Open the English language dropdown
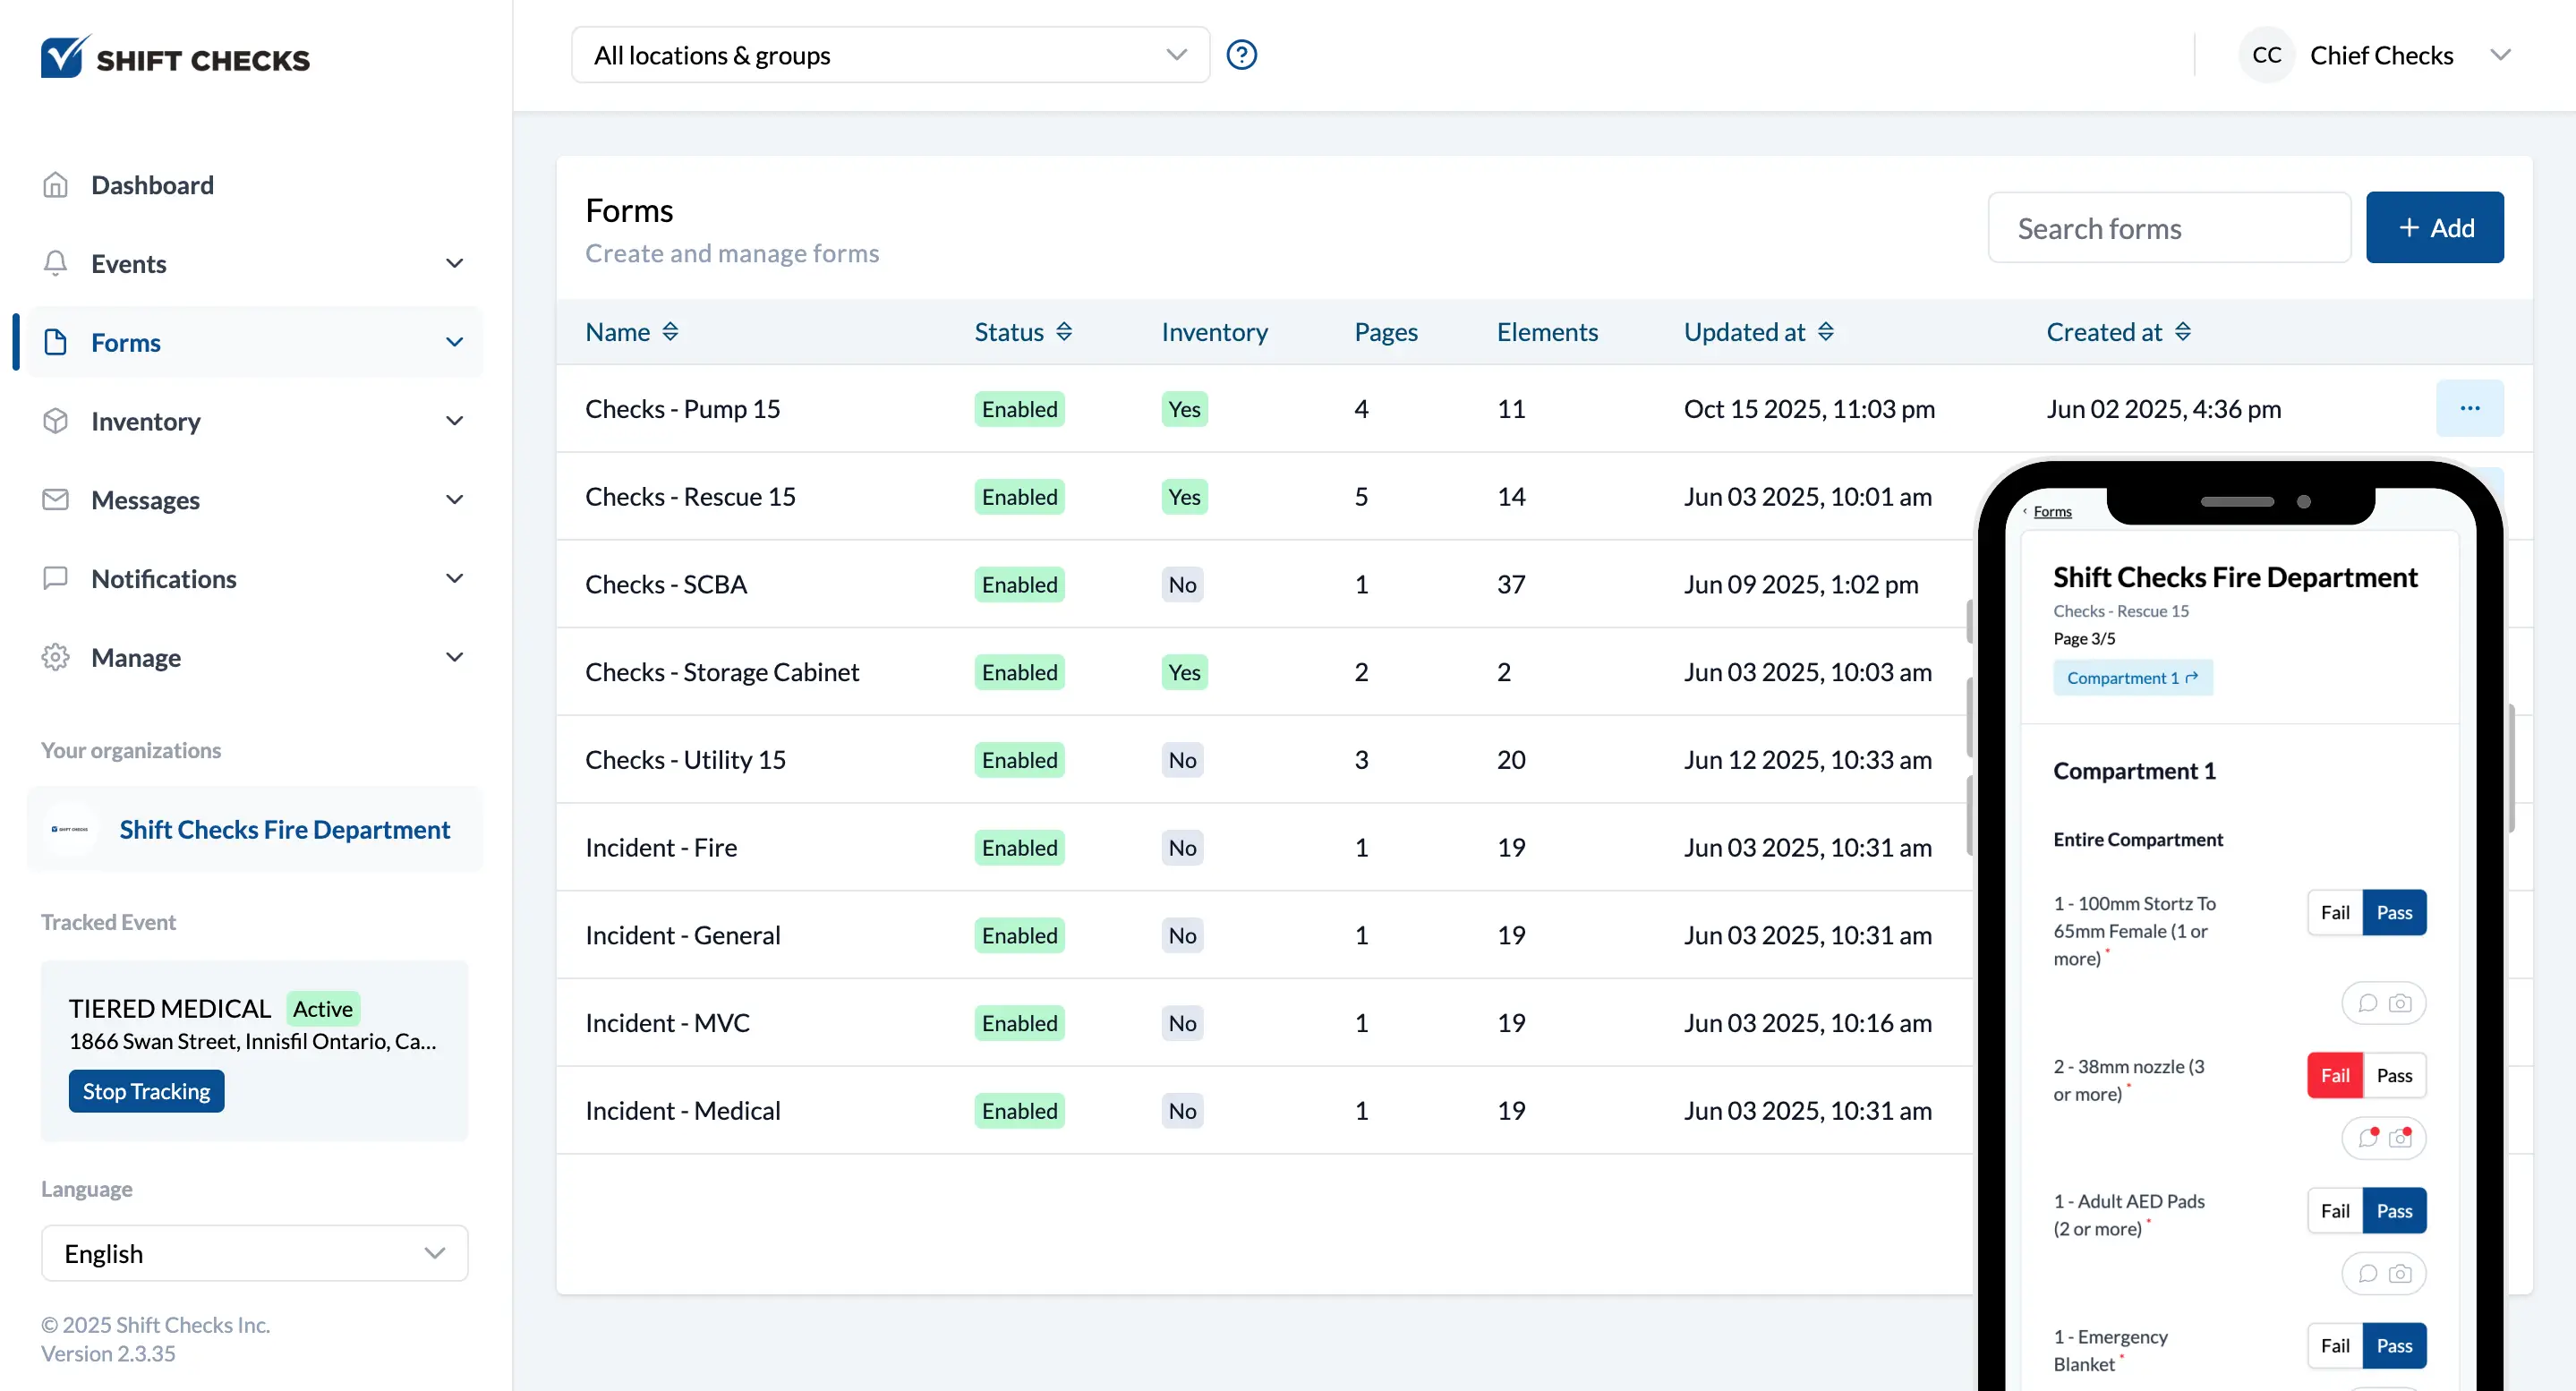The height and width of the screenshot is (1391, 2576). (254, 1253)
